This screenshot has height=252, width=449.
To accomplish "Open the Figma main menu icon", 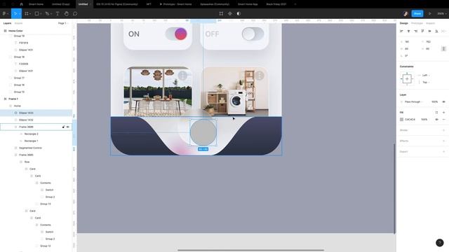I will 4,13.
